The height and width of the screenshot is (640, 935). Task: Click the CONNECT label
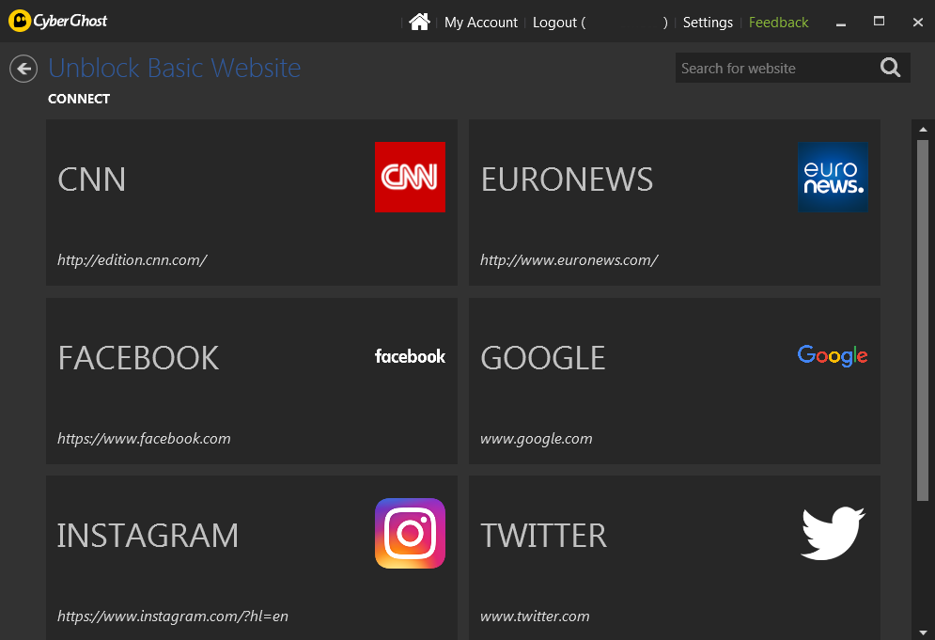[x=79, y=99]
